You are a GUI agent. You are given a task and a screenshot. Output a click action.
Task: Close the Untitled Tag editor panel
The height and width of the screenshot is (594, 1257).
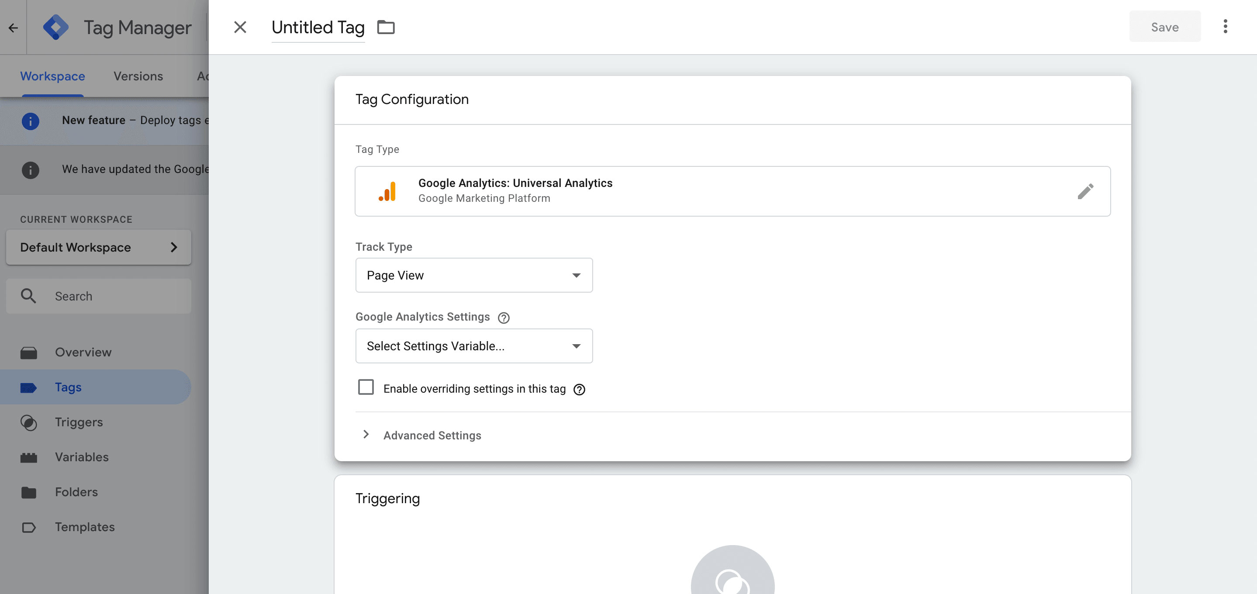point(240,28)
